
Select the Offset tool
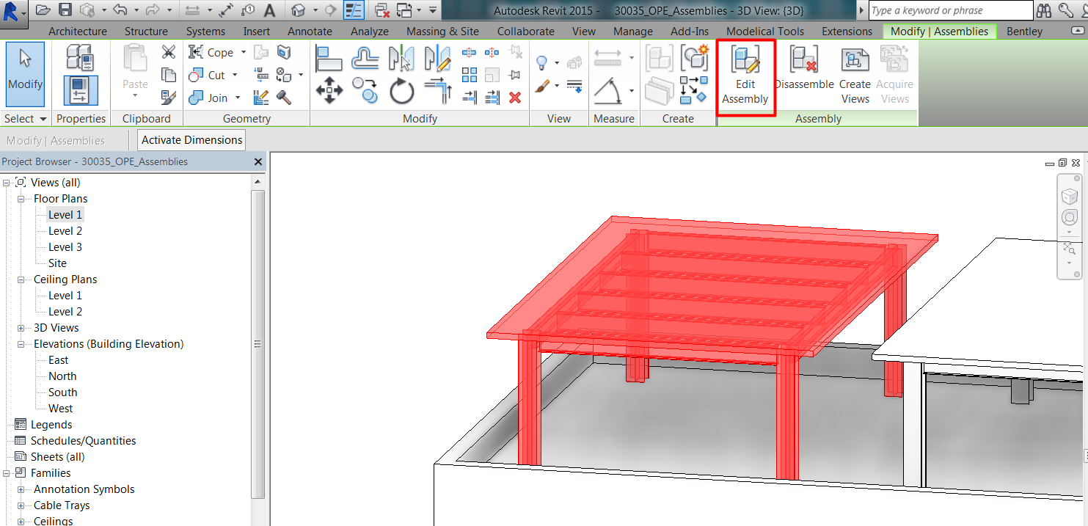[365, 58]
